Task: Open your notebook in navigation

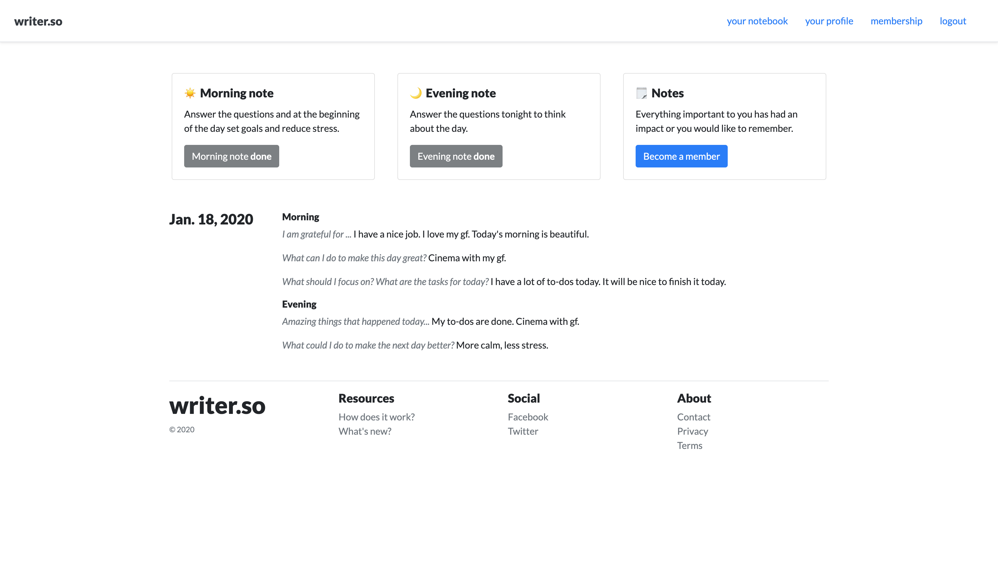Action: click(x=757, y=21)
